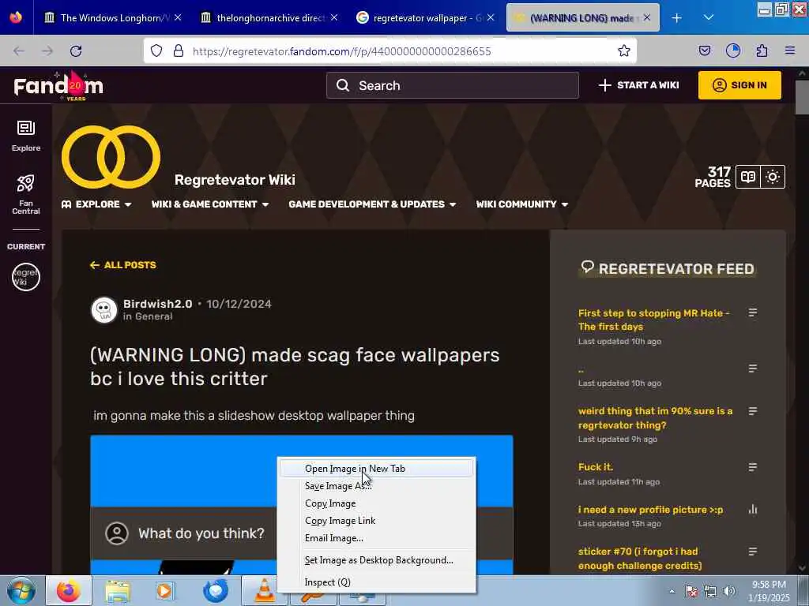This screenshot has height=606, width=809.
Task: Reload the page with refresh icon
Action: pyautogui.click(x=76, y=51)
